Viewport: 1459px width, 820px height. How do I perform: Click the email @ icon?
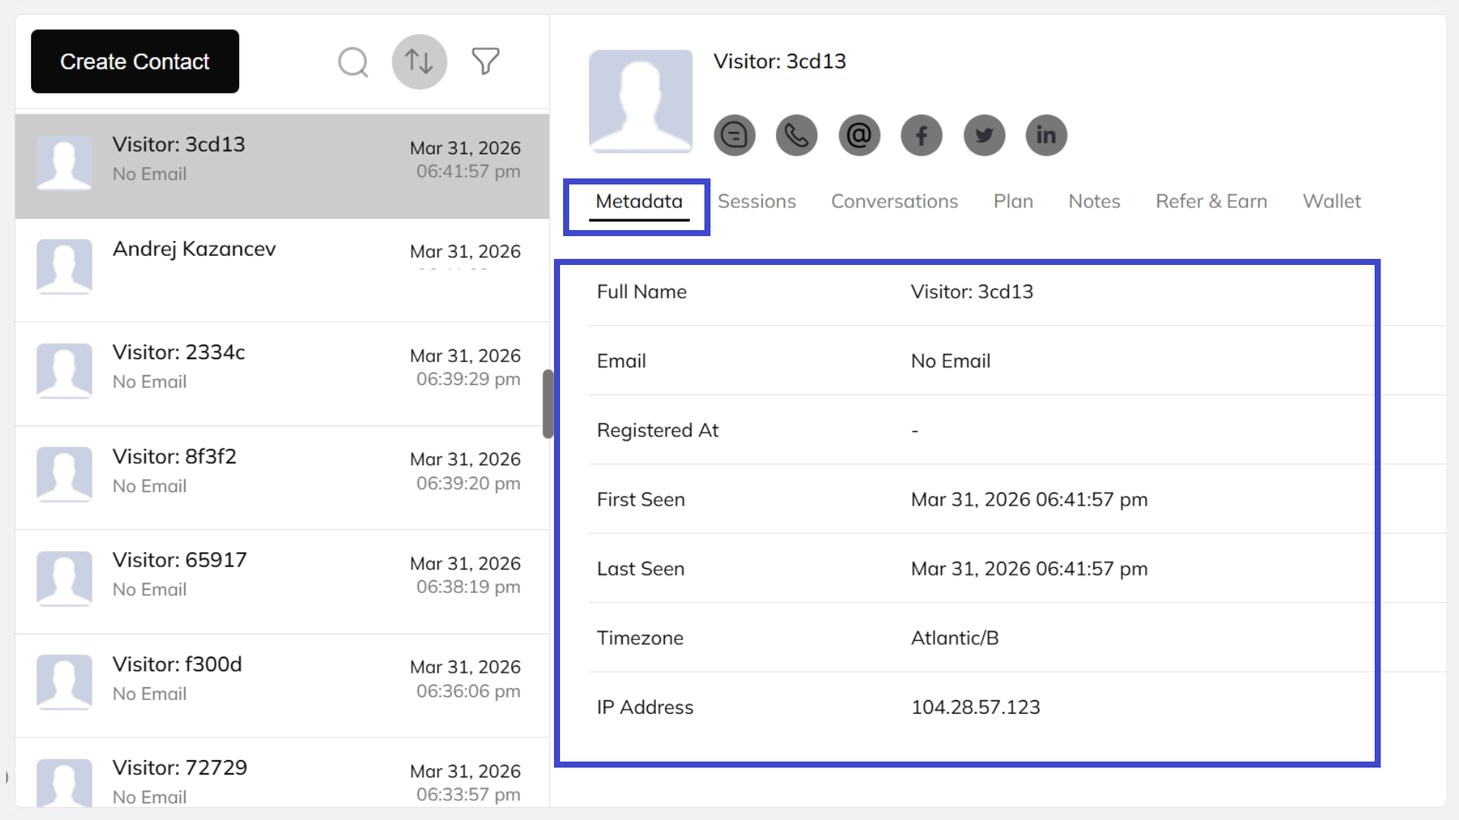coord(859,135)
